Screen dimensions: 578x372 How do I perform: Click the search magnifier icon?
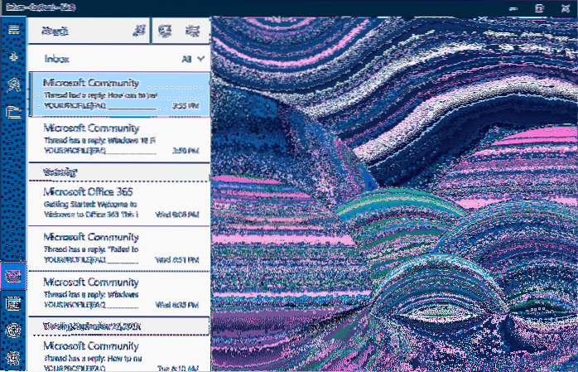(139, 31)
